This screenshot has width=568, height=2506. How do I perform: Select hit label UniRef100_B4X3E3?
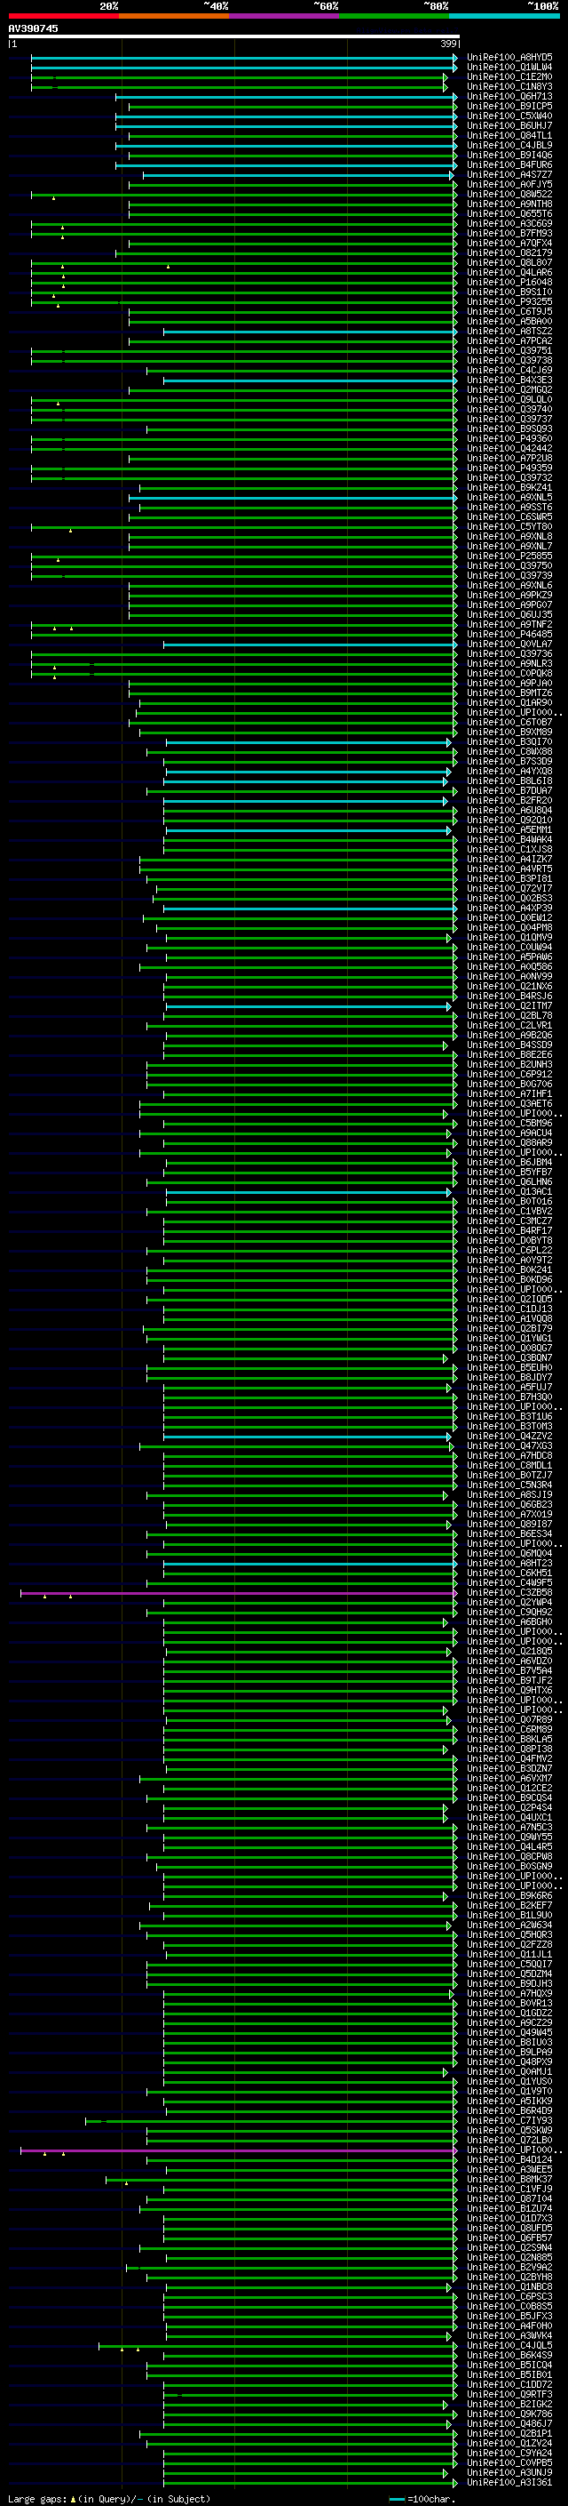coord(509,380)
